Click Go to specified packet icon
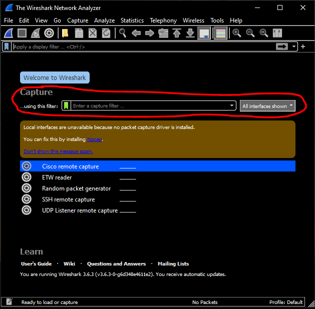Screen dimensions: 315x309 click(163, 33)
